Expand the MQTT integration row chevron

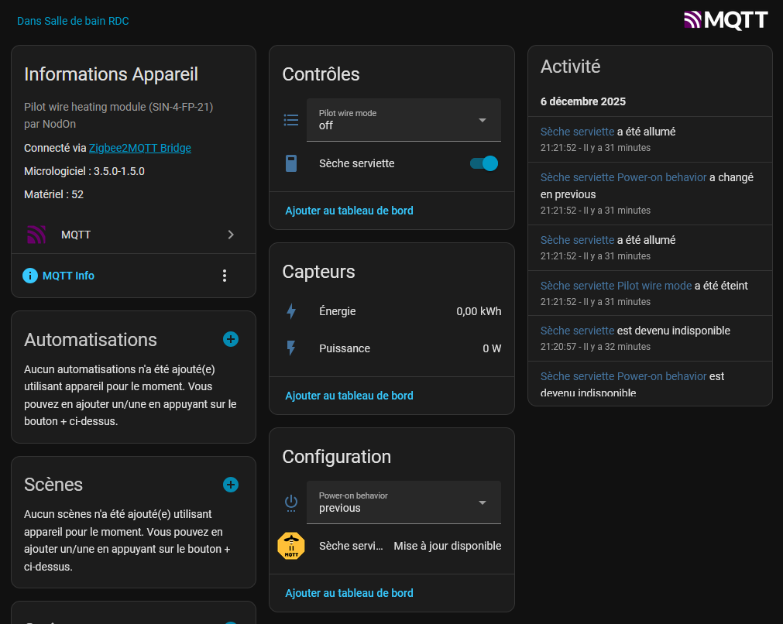[231, 235]
